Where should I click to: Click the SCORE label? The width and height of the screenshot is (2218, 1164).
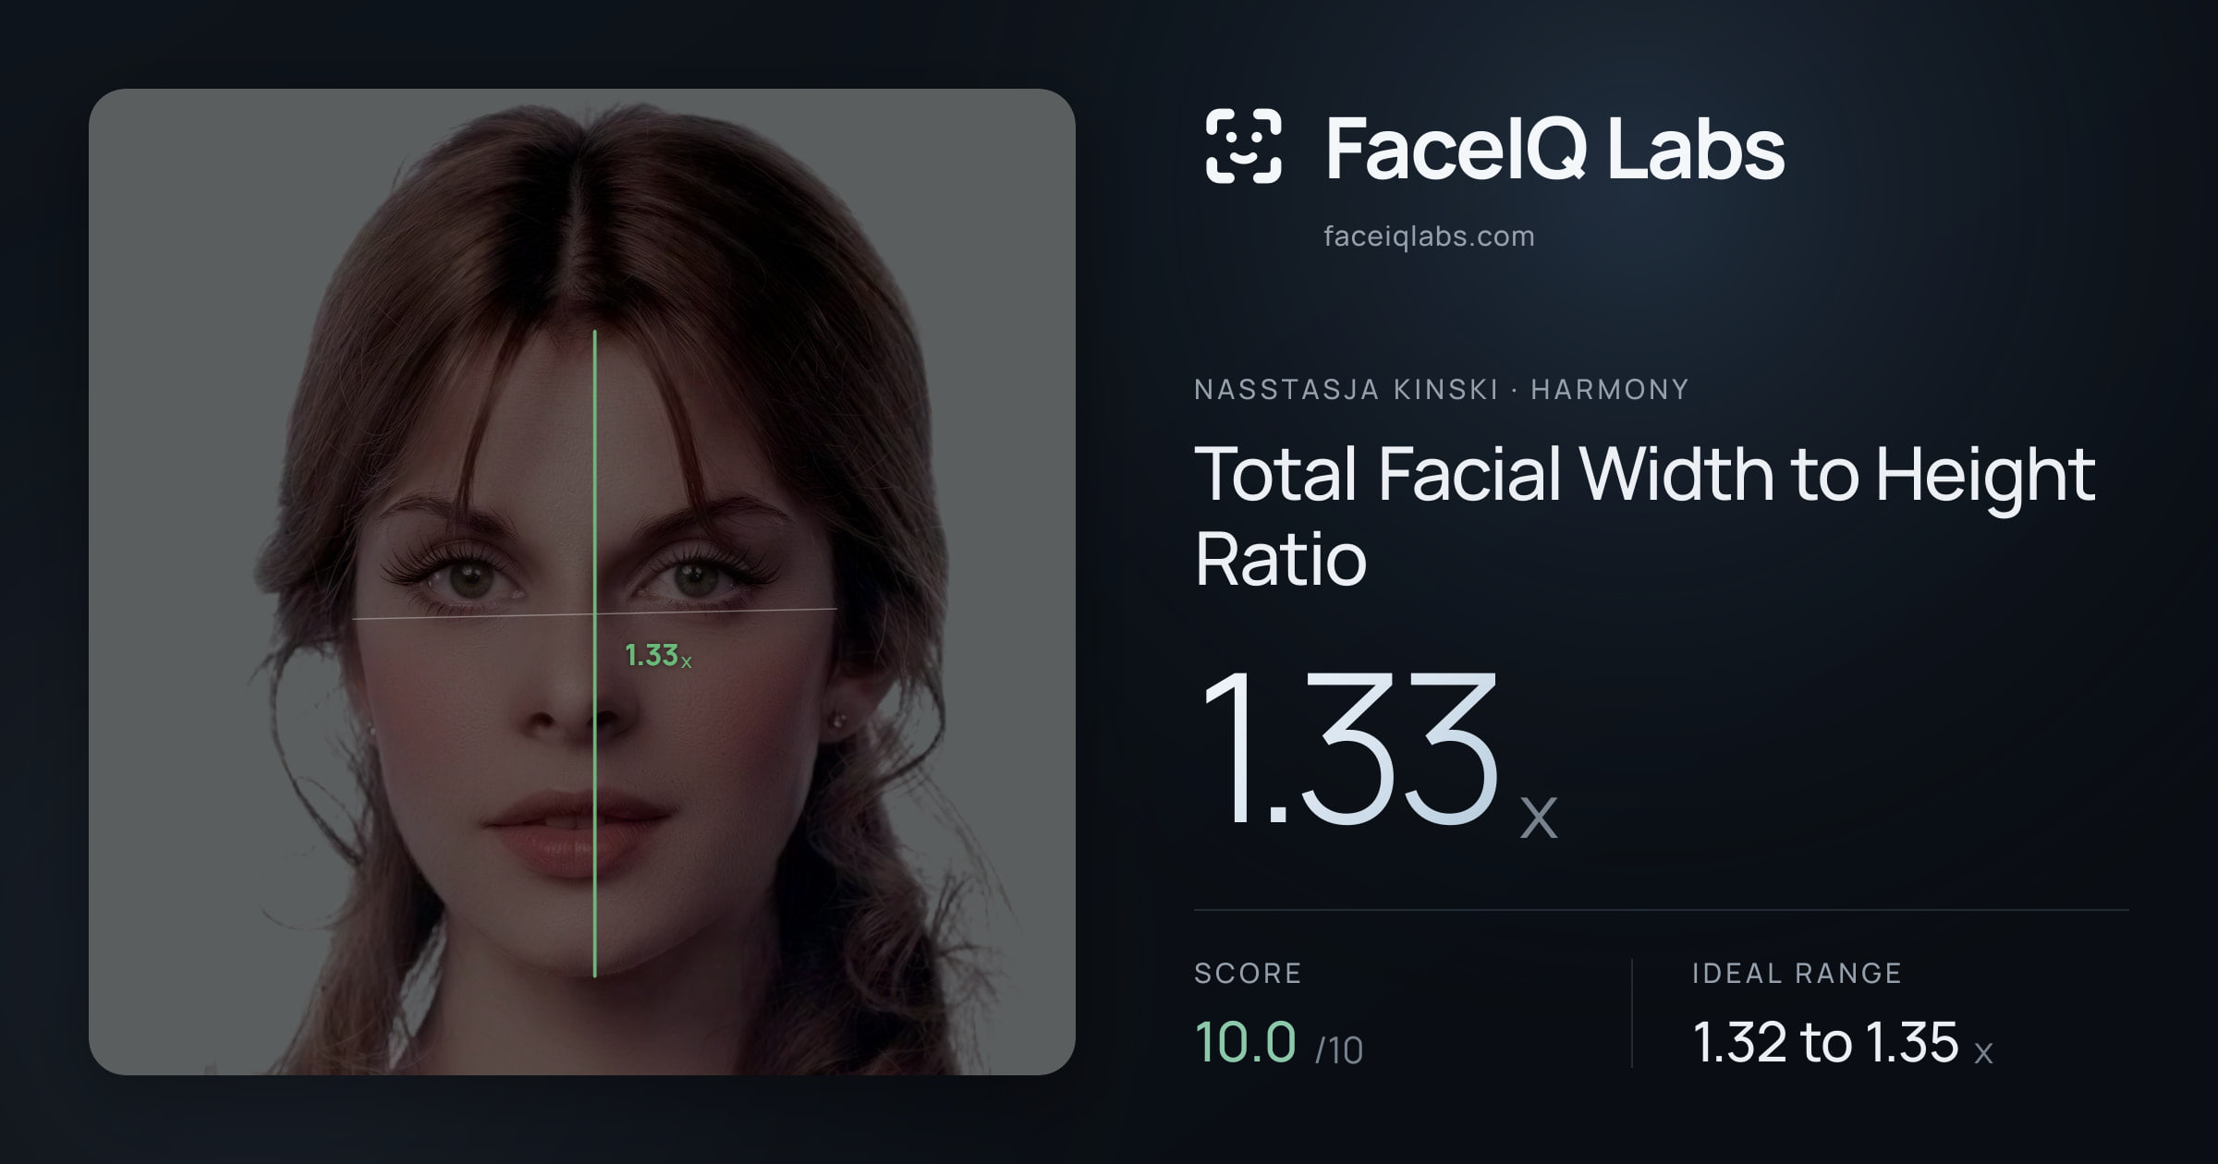(x=1248, y=974)
